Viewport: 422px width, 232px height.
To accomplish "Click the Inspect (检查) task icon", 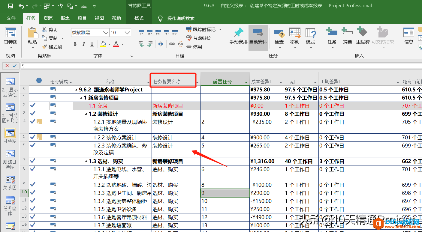I will pyautogui.click(x=279, y=33).
